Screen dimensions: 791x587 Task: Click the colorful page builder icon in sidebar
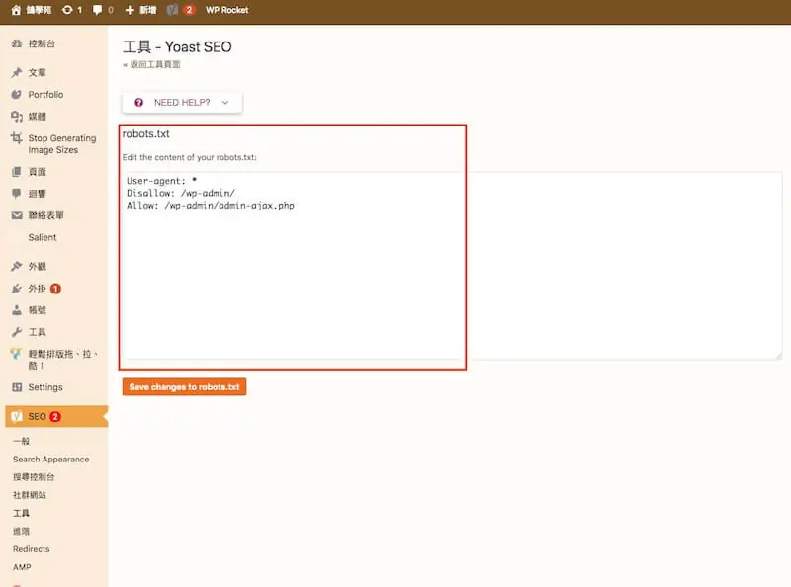[17, 354]
